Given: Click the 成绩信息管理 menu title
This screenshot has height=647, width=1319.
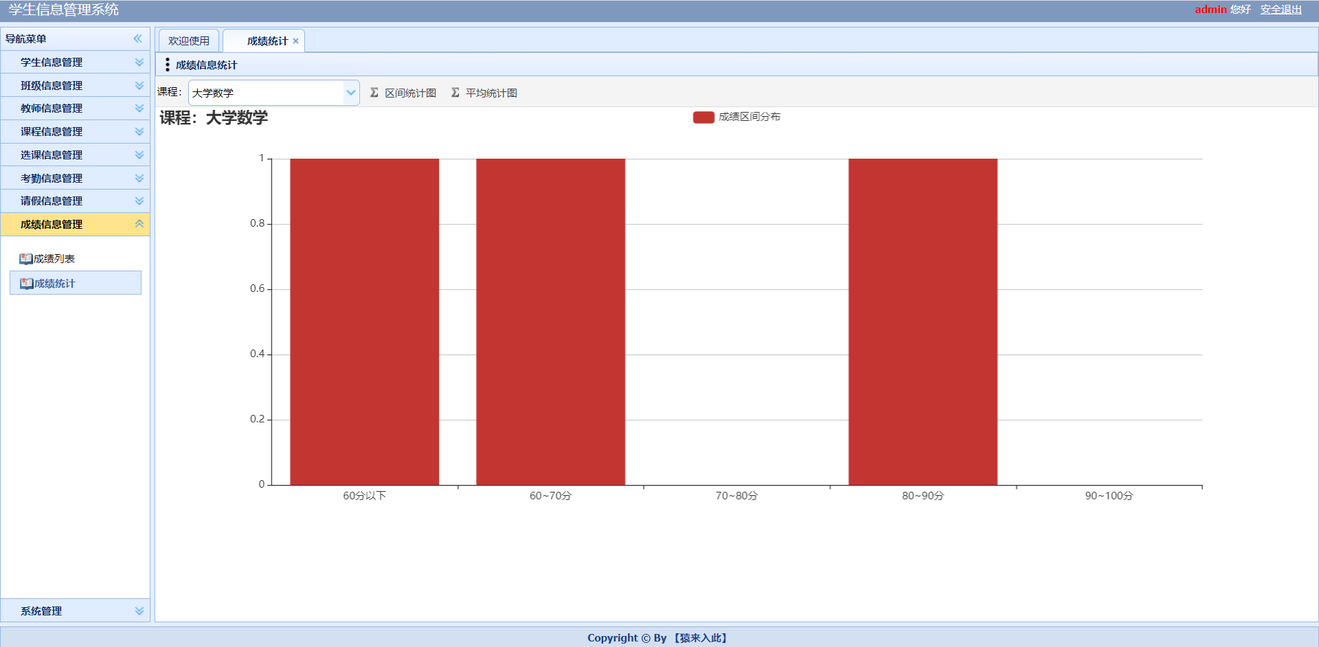Looking at the screenshot, I should [x=52, y=224].
